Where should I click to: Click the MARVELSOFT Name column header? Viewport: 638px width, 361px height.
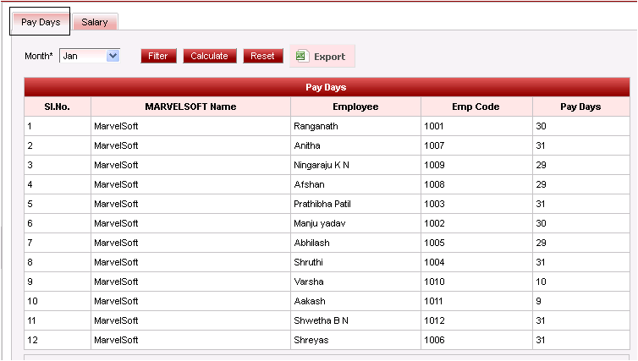(x=190, y=107)
